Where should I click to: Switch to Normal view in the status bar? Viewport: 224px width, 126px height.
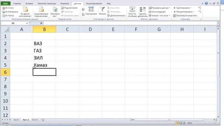coord(177,123)
